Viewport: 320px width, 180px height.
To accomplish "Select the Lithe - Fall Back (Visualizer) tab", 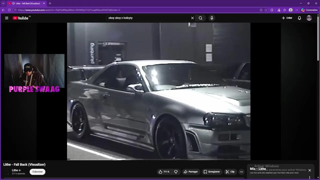I will [x=26, y=3].
